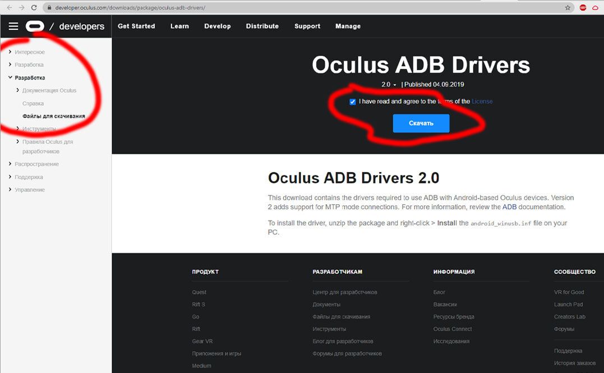604x373 pixels.
Task: Open the red cloud extension icon
Action: pyautogui.click(x=595, y=7)
